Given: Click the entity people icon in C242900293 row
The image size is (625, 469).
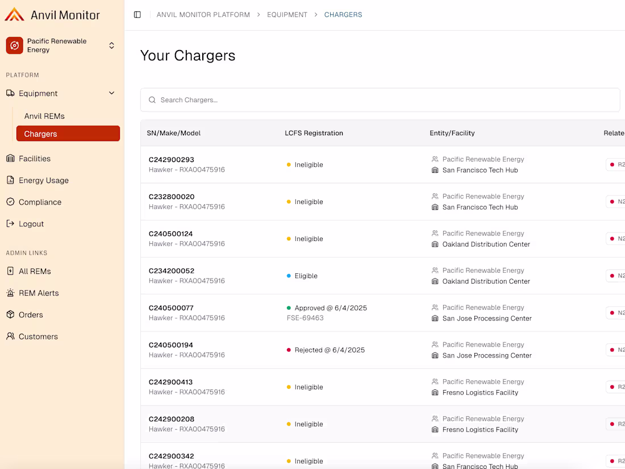Looking at the screenshot, I should point(435,159).
